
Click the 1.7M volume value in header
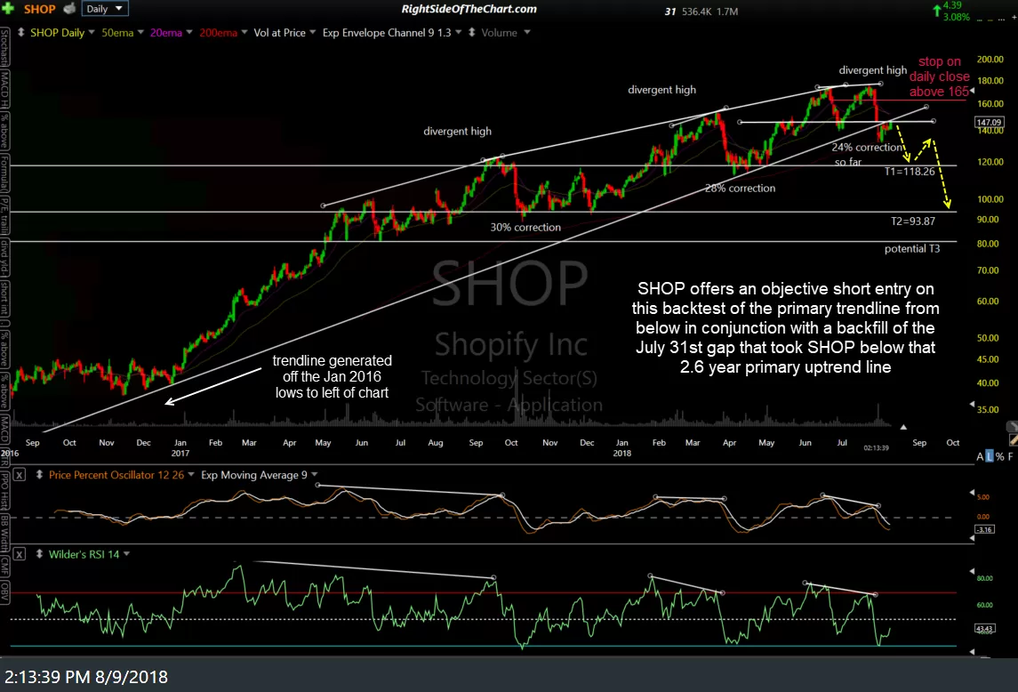(x=727, y=11)
